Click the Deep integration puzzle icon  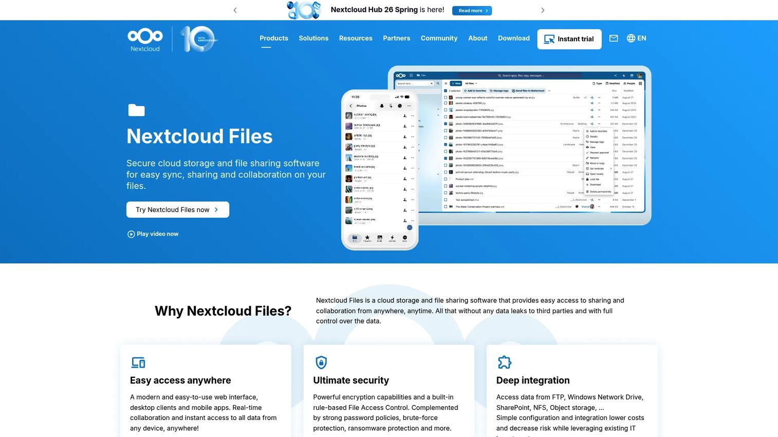pos(505,363)
